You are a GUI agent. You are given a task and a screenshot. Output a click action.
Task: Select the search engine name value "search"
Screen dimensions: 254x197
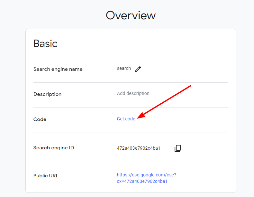[x=124, y=68]
